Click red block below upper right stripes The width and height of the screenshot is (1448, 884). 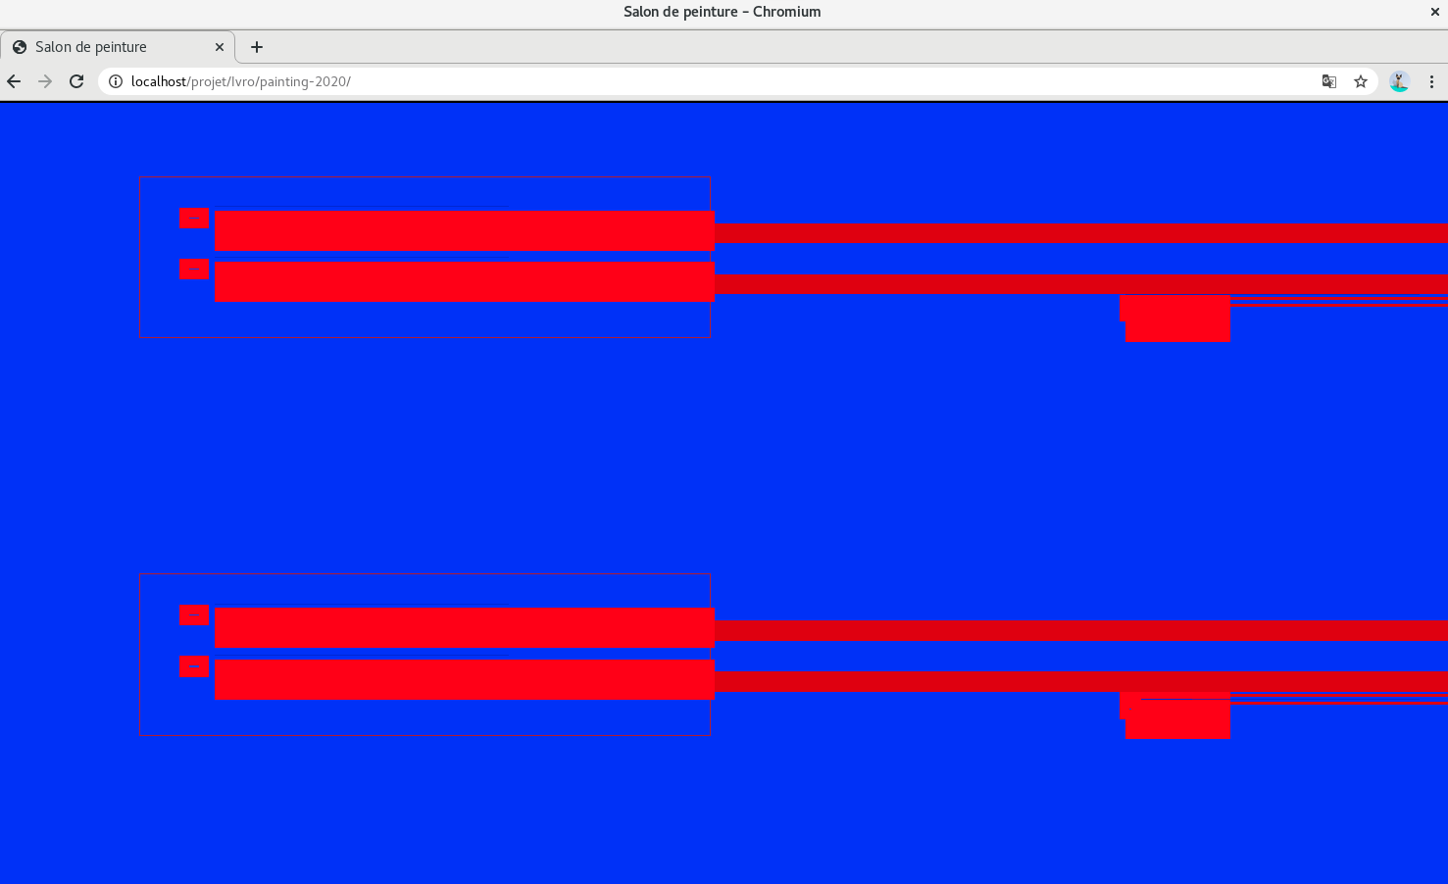click(x=1176, y=319)
